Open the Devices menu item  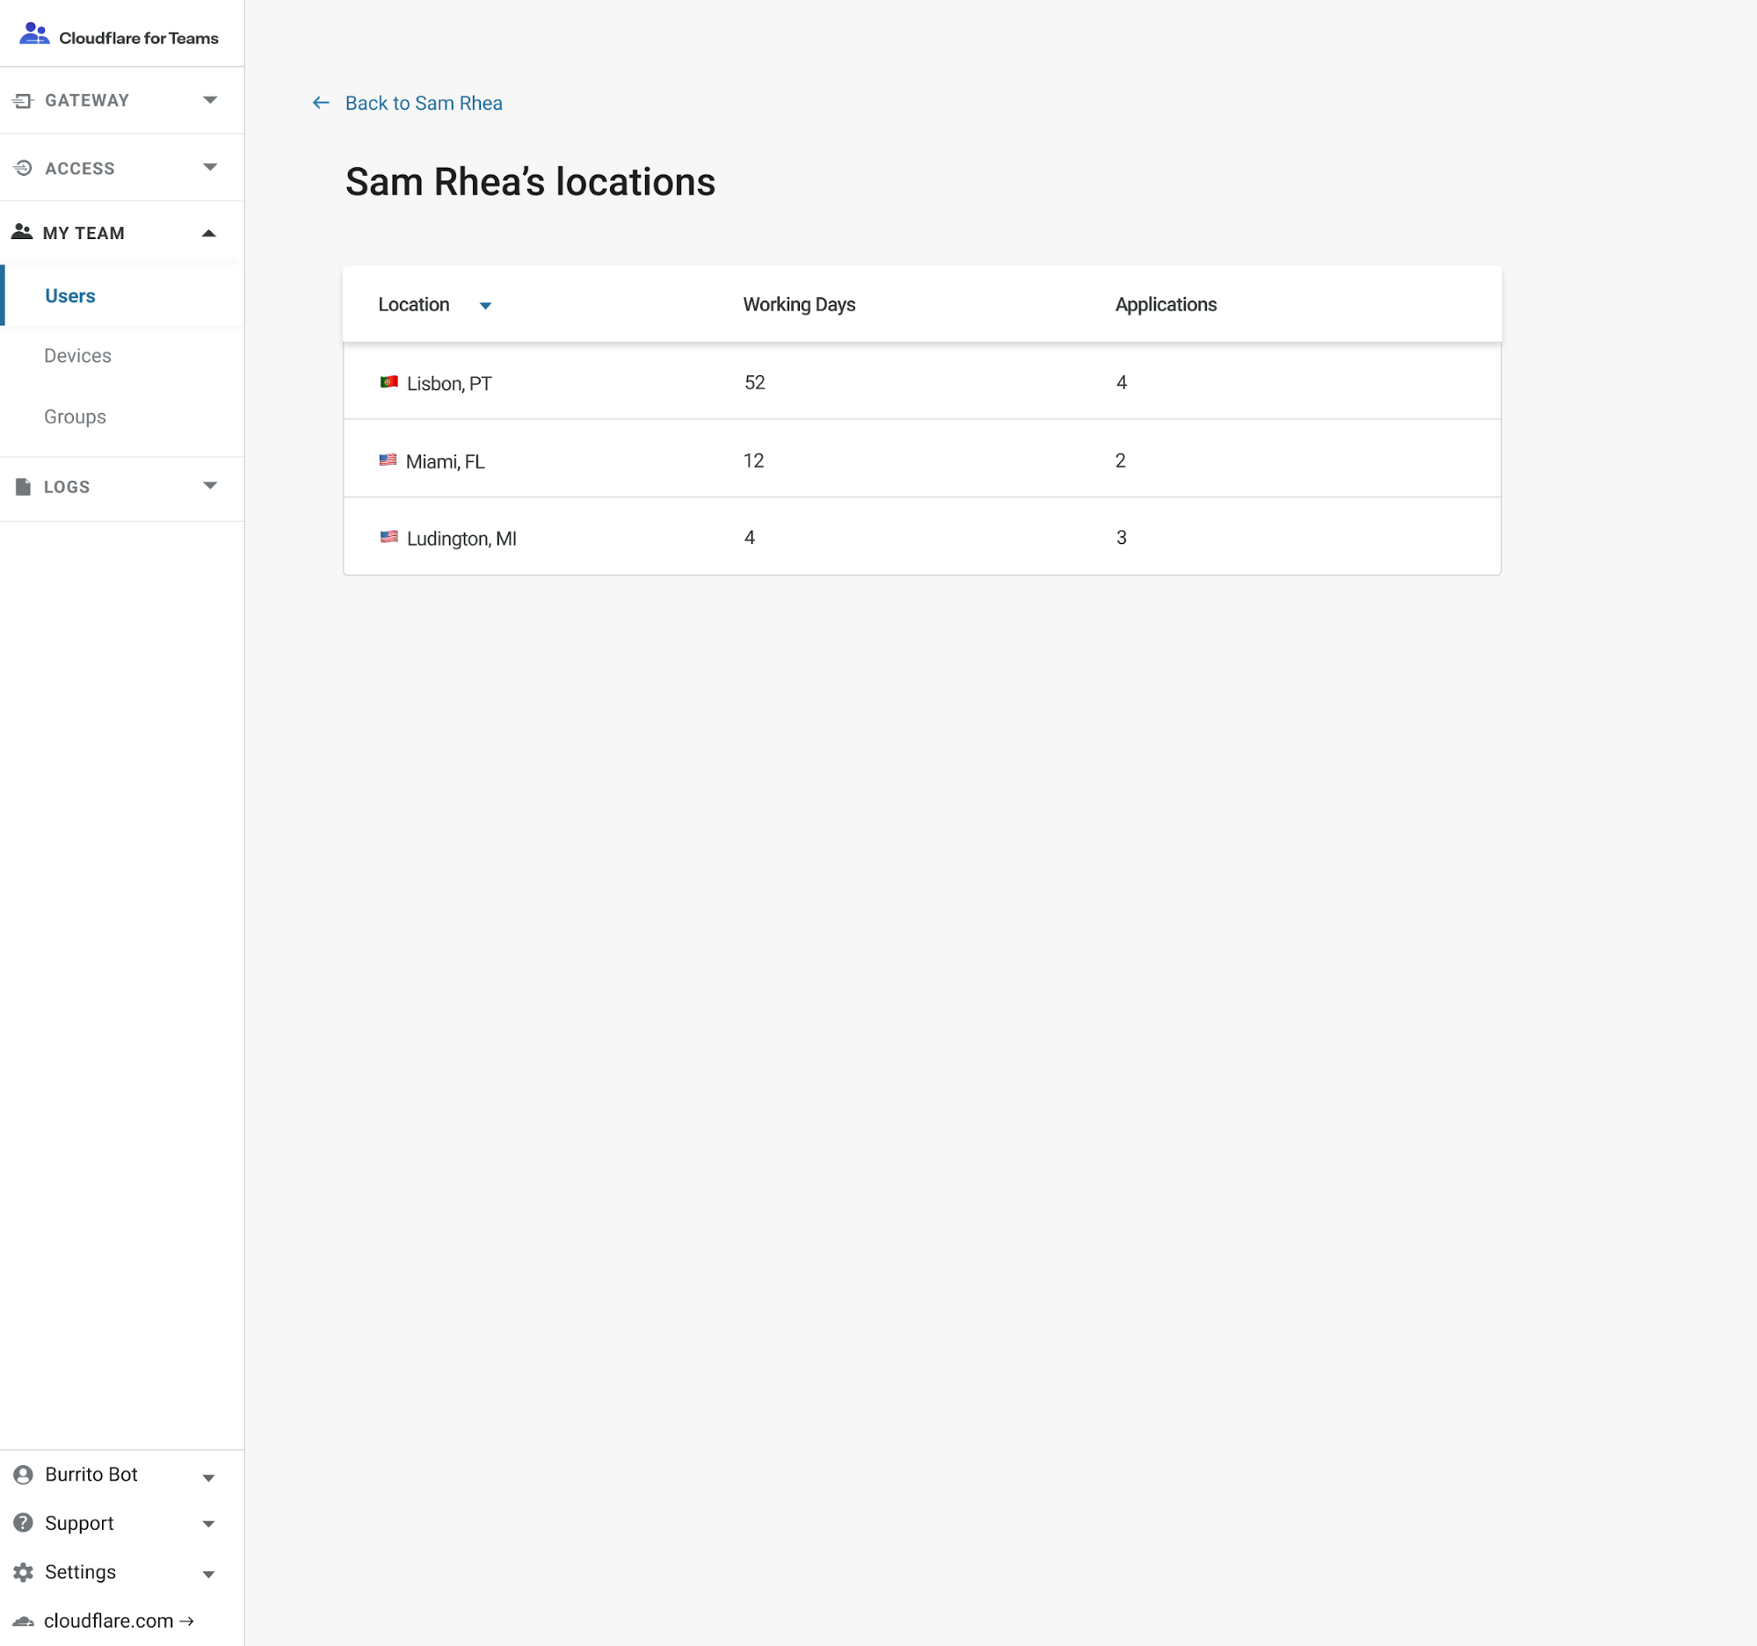pyautogui.click(x=77, y=356)
